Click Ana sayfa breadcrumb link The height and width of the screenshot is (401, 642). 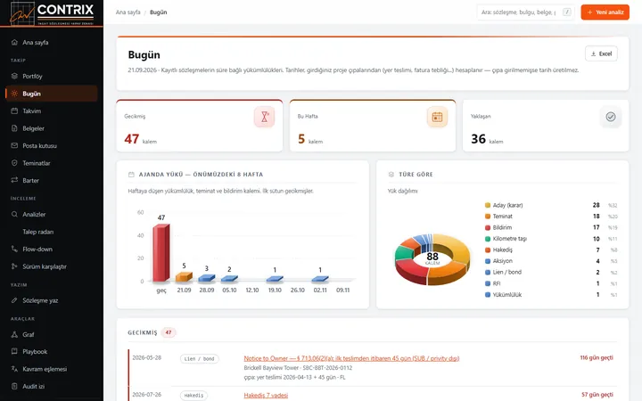point(128,12)
